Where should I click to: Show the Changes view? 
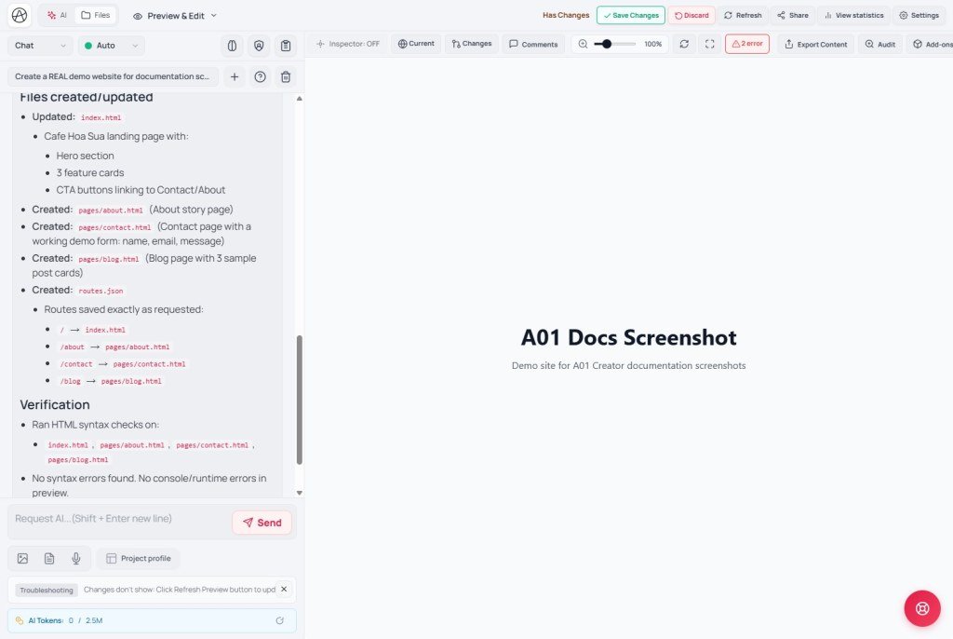coord(472,44)
